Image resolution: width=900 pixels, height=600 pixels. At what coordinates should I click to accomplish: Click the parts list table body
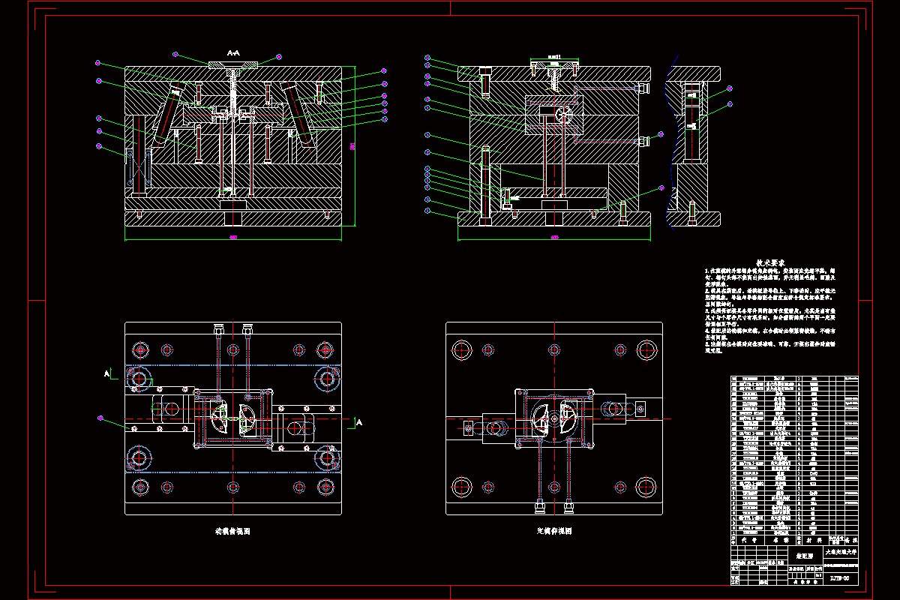(x=795, y=454)
